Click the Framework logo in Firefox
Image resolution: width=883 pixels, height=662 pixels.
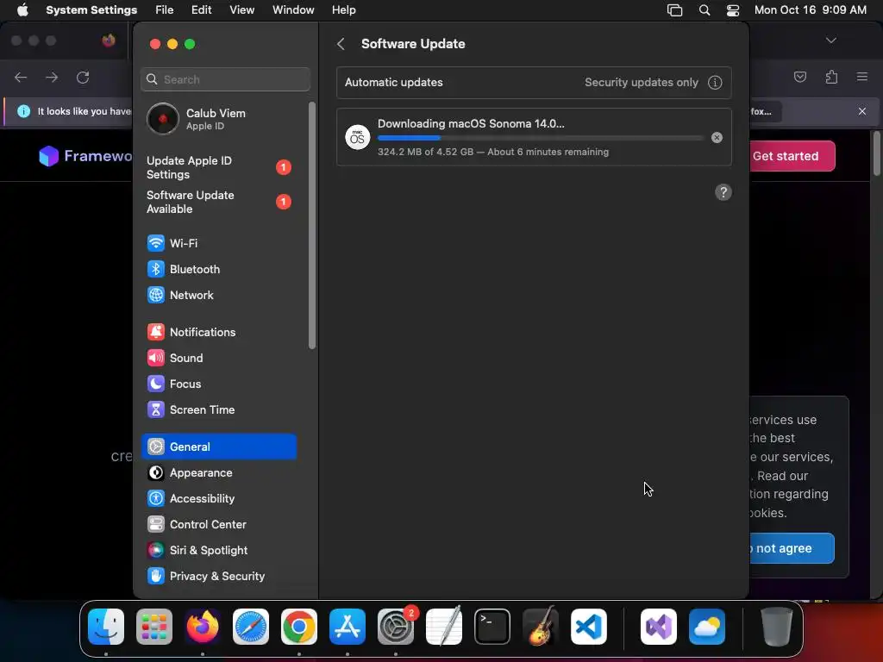tap(85, 156)
